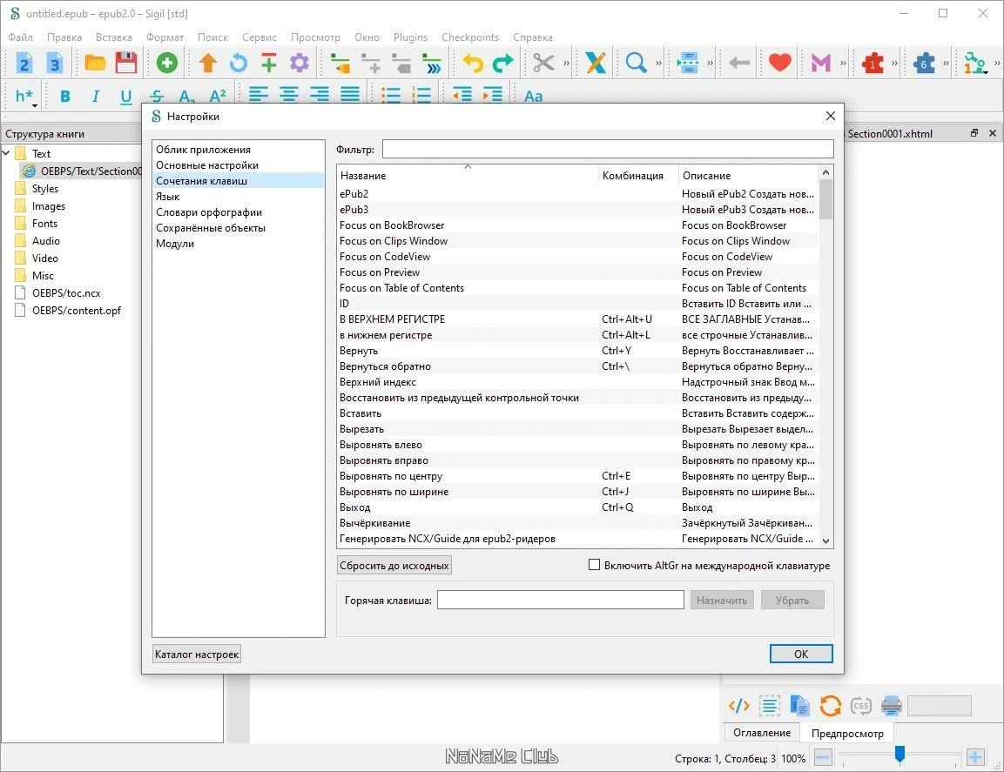Select OEBPS/content.opf in book browser
1004x772 pixels.
pyautogui.click(x=77, y=311)
